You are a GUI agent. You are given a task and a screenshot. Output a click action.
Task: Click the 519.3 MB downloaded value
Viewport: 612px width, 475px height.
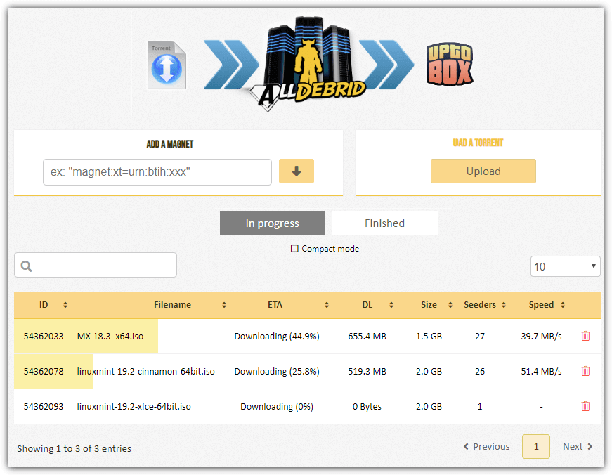[367, 371]
